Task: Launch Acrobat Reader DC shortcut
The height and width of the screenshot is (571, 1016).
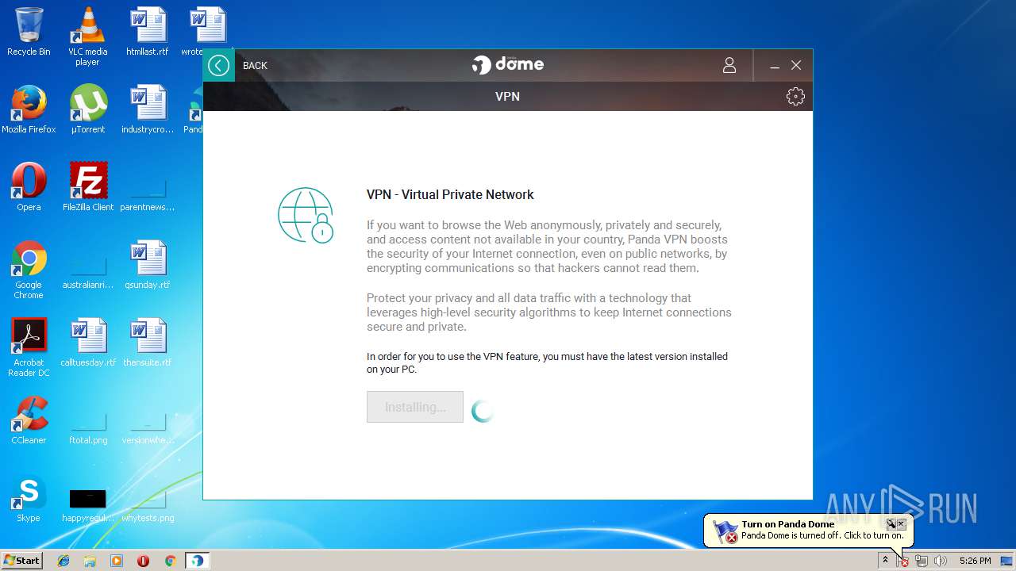Action: tap(29, 347)
